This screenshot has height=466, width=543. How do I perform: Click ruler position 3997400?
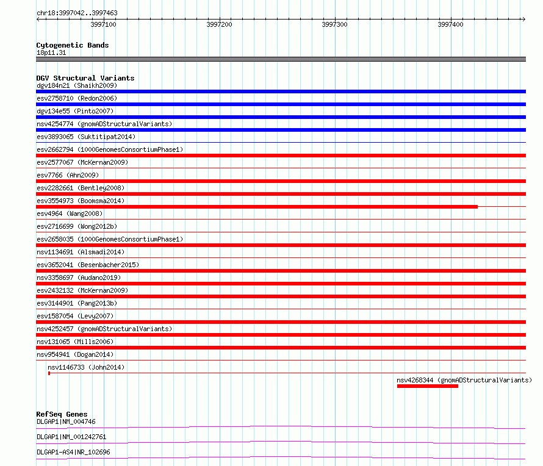point(450,24)
